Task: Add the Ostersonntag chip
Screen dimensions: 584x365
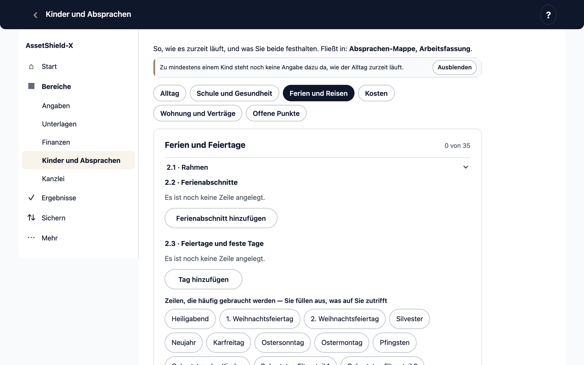Action: coord(283,343)
